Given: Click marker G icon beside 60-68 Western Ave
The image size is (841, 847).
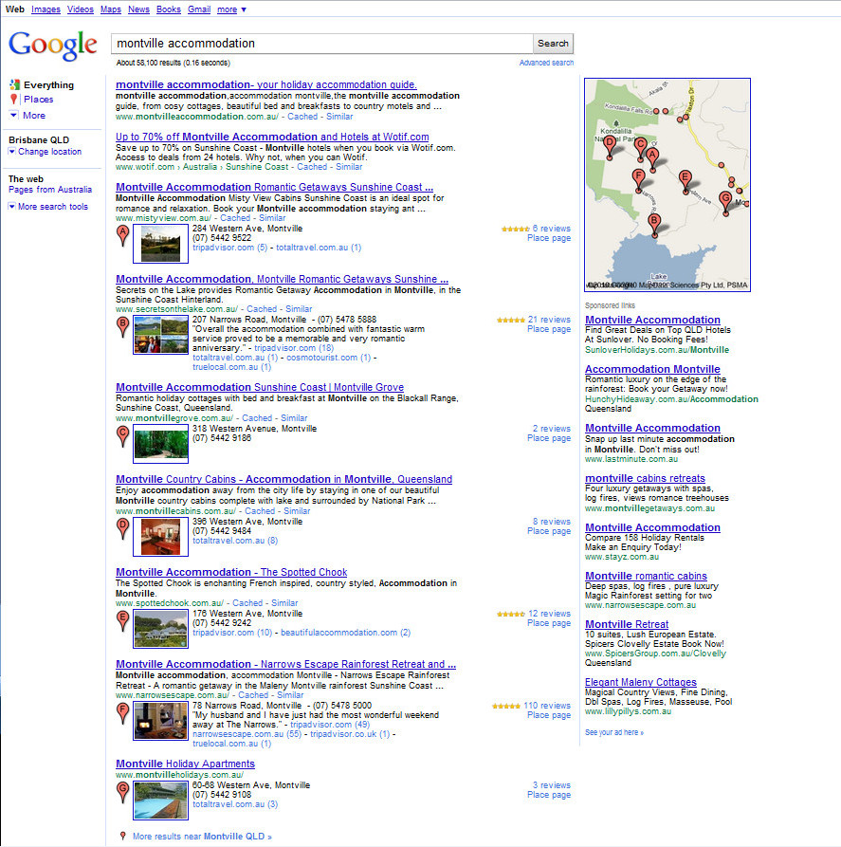Looking at the screenshot, I should click(123, 792).
